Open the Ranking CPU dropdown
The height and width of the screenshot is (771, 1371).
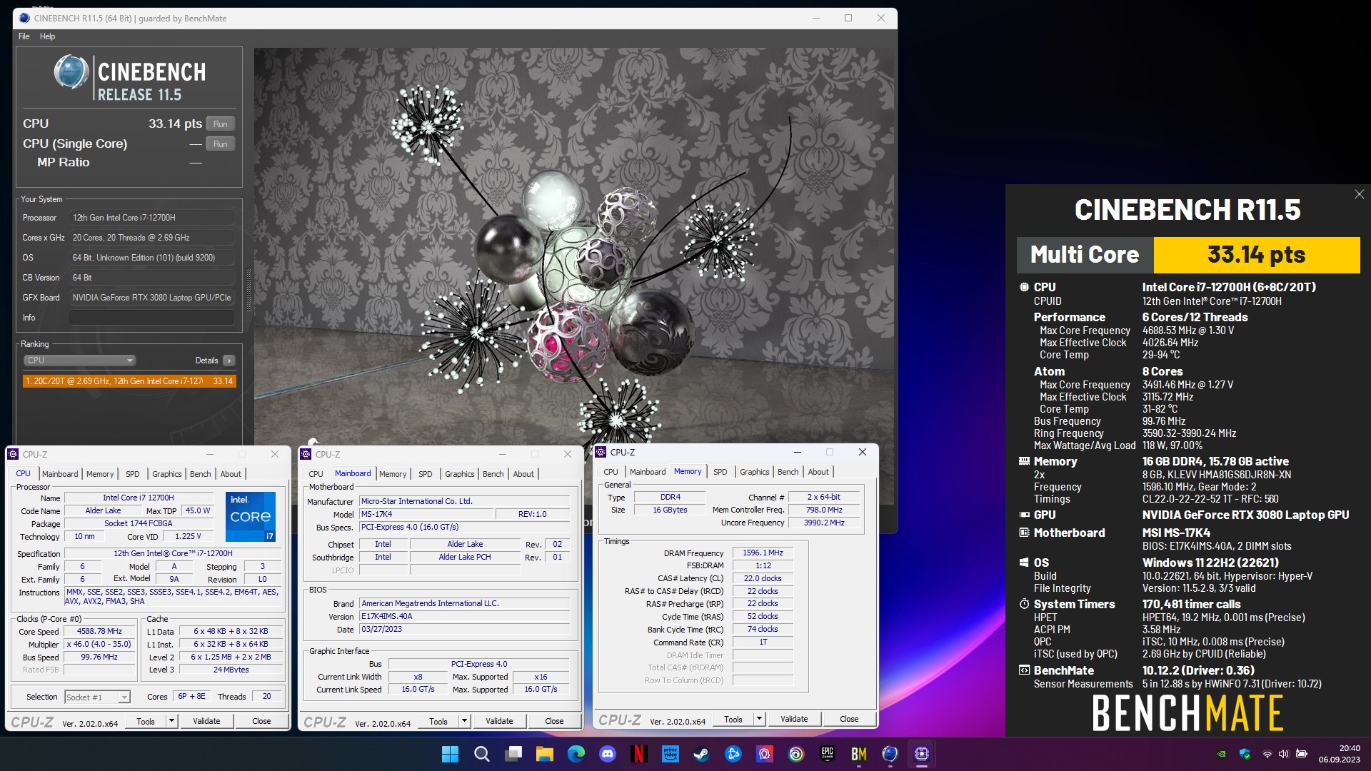coord(80,361)
